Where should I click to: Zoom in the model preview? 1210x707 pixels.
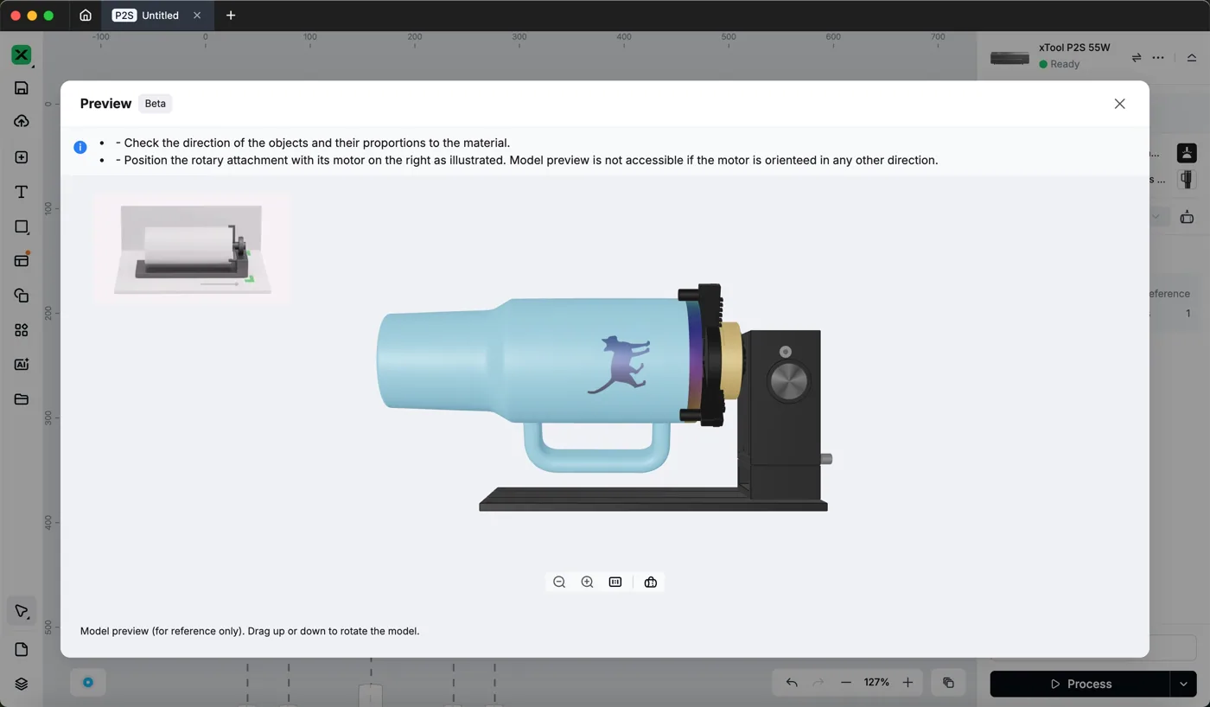coord(587,583)
